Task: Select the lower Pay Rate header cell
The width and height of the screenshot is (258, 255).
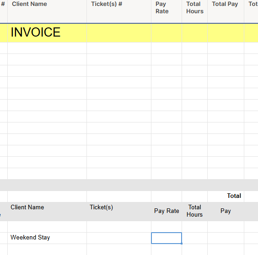Action: [x=167, y=212]
